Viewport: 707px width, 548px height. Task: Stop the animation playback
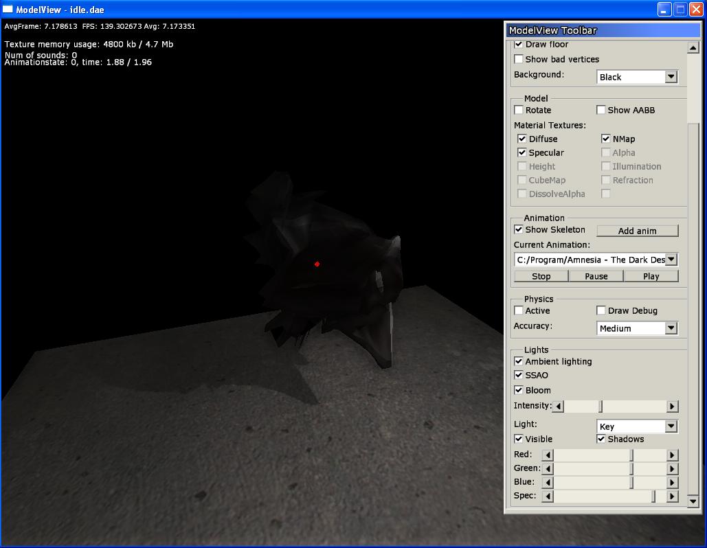pyautogui.click(x=541, y=276)
